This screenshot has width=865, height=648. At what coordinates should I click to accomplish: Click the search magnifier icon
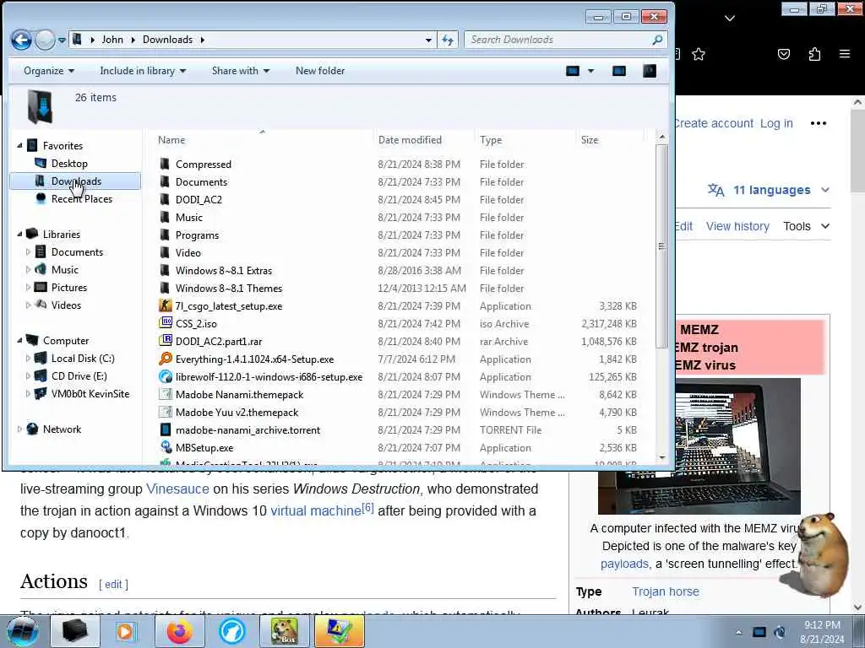point(657,40)
